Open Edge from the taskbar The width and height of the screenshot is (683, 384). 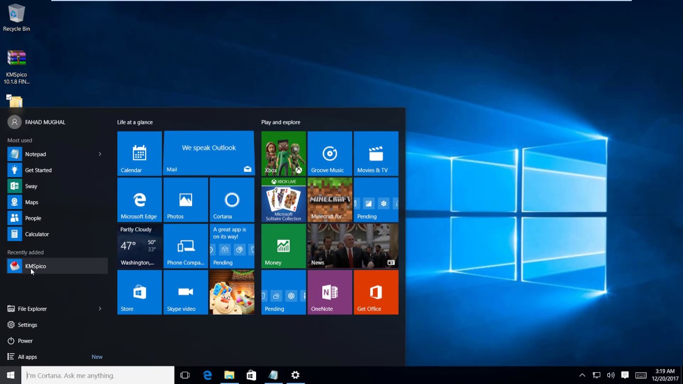coord(208,375)
